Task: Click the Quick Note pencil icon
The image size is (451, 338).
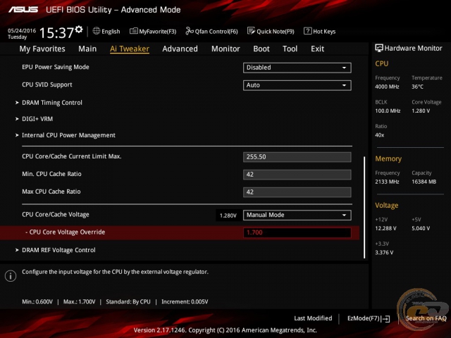Action: tap(251, 31)
